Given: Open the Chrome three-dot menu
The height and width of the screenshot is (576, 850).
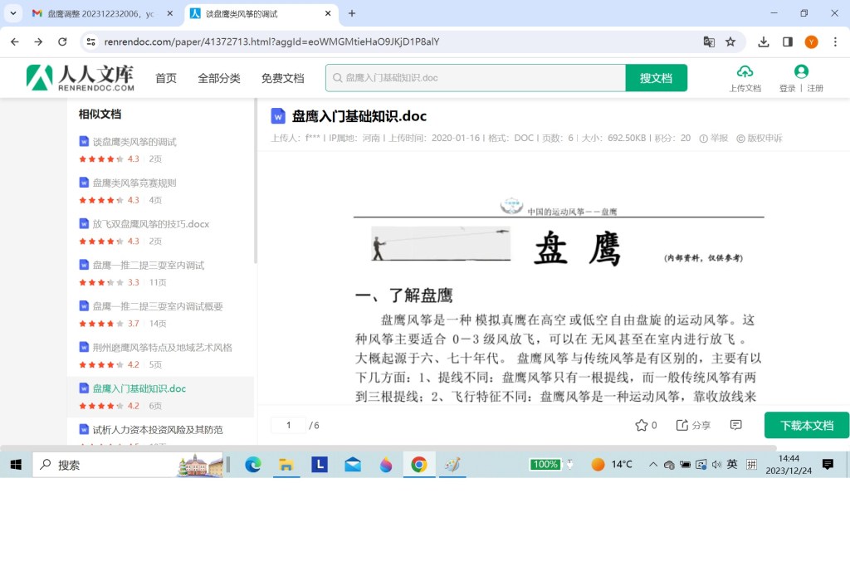Looking at the screenshot, I should tap(835, 41).
